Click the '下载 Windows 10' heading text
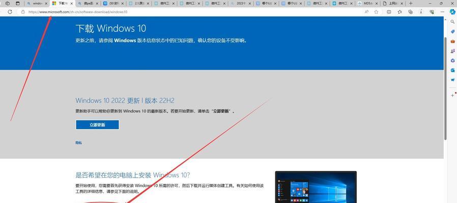Viewport: 457px width, 203px height. click(111, 28)
